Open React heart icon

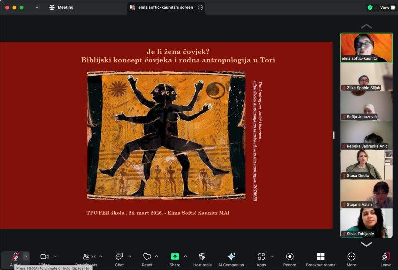pyautogui.click(x=147, y=257)
